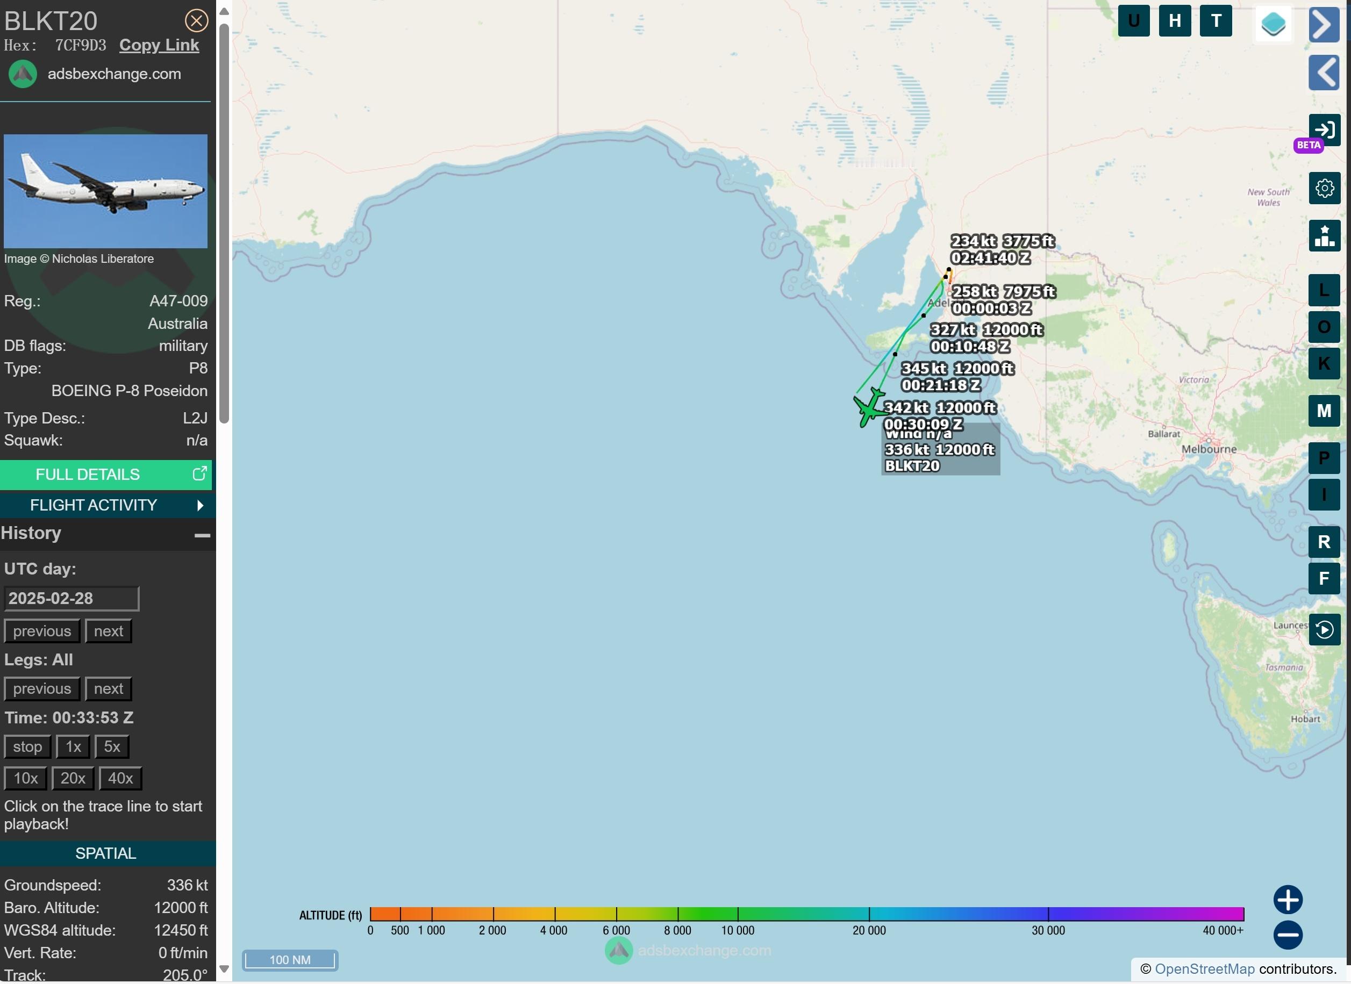This screenshot has height=984, width=1351.
Task: Collapse the History section
Action: tap(202, 534)
